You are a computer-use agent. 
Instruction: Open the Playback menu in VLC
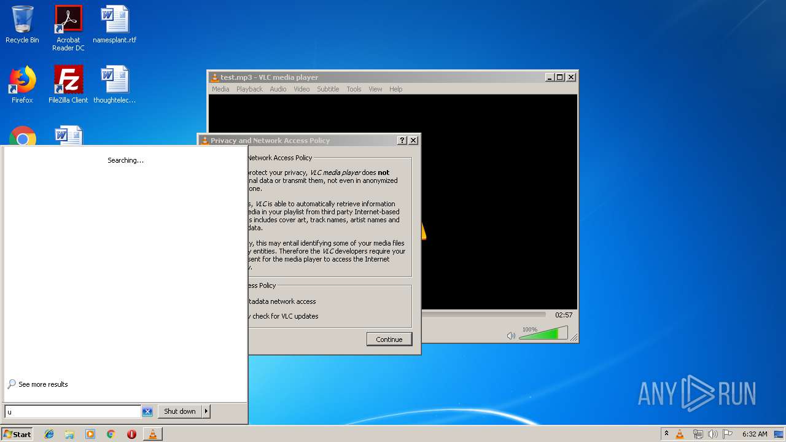pyautogui.click(x=249, y=89)
